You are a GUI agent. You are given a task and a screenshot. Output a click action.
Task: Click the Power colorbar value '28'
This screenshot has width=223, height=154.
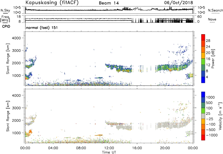[x=208, y=41]
